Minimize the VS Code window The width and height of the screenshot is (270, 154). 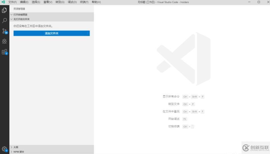(x=249, y=2)
